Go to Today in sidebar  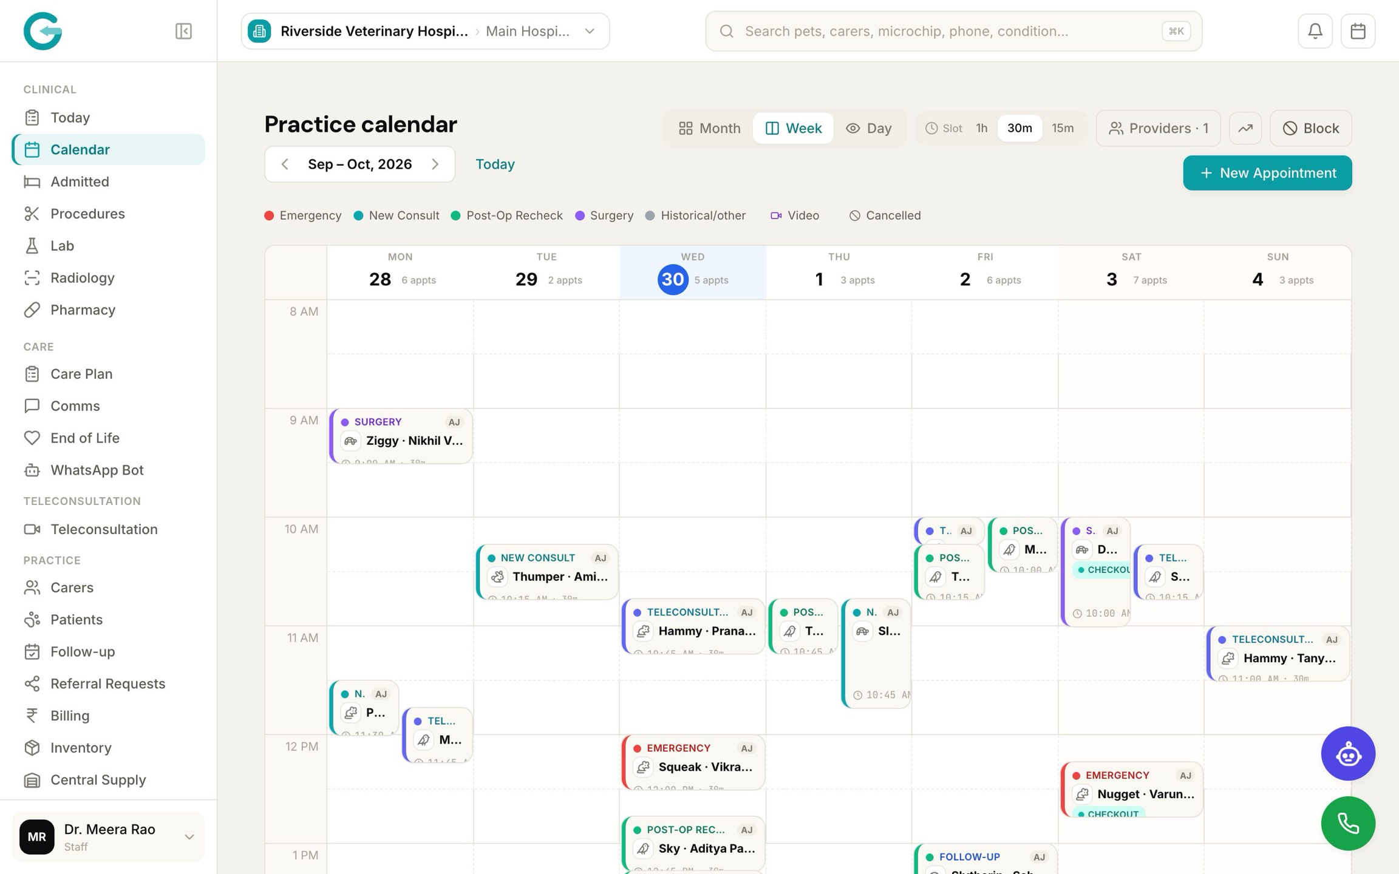(x=108, y=117)
